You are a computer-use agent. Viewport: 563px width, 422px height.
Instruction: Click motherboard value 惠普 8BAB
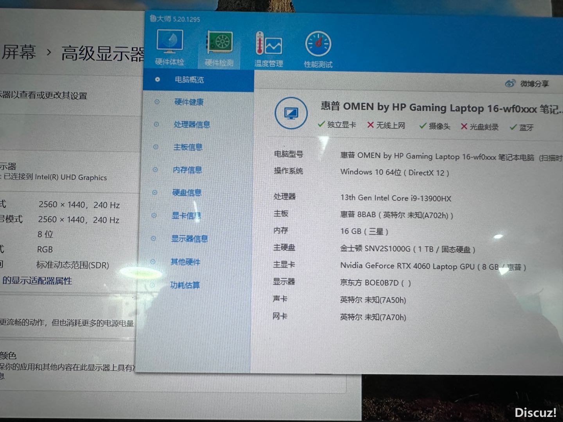point(397,215)
